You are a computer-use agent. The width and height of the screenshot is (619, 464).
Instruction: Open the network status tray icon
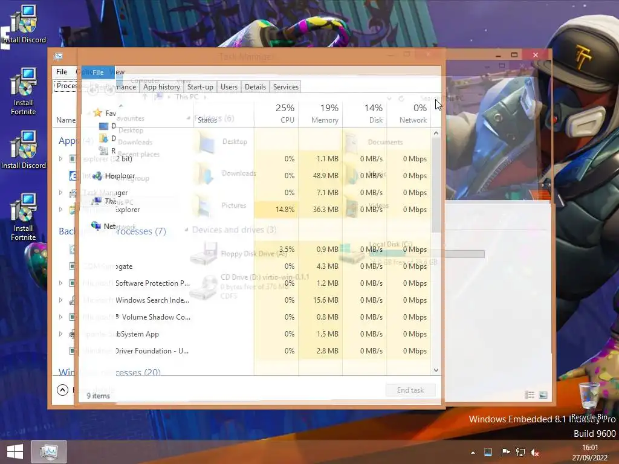(x=520, y=452)
